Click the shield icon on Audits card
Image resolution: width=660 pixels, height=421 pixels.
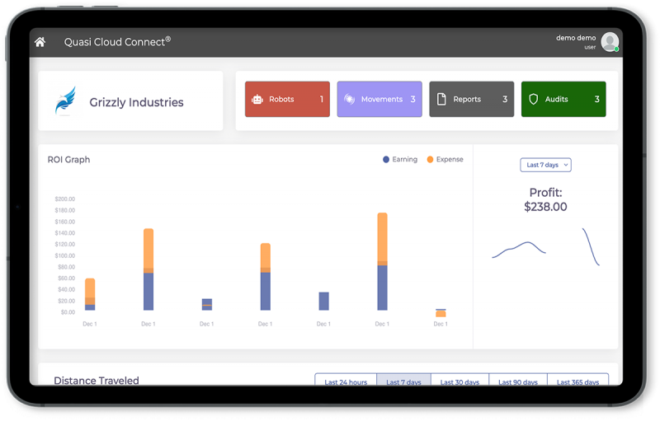click(533, 100)
